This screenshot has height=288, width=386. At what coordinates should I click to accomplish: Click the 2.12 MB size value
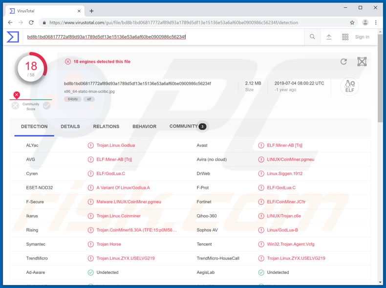point(253,83)
